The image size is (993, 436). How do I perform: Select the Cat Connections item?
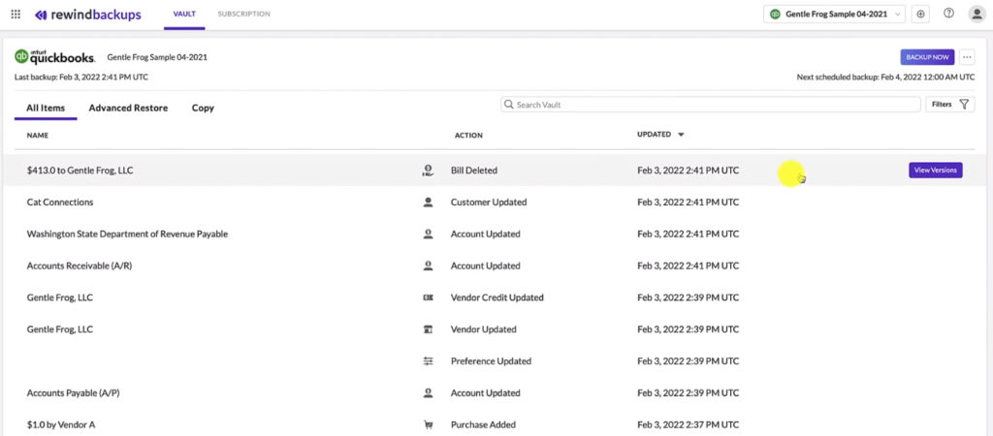[60, 202]
